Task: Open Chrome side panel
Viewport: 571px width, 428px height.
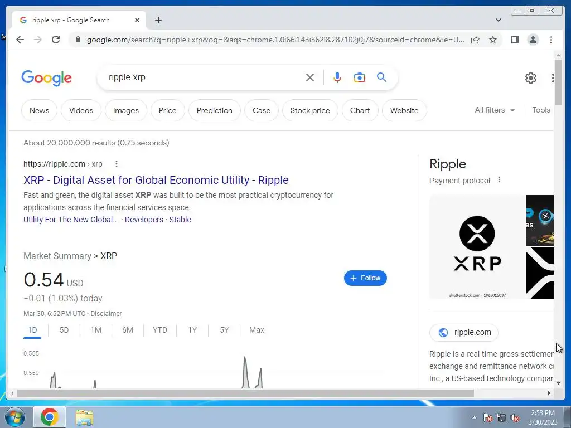Action: point(515,40)
